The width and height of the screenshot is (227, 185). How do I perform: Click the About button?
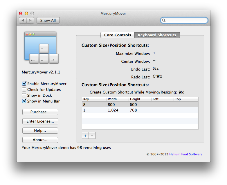click(x=40, y=140)
